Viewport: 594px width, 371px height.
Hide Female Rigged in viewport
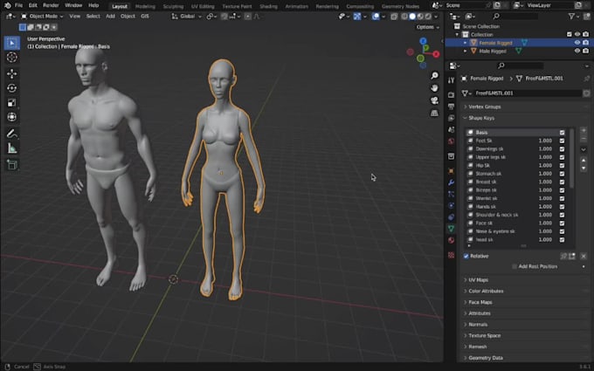pos(577,43)
